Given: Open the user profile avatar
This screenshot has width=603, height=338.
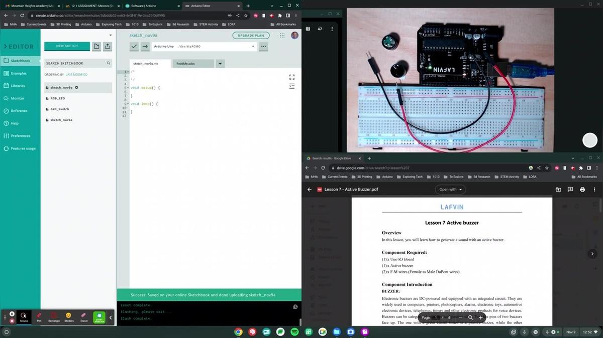Looking at the screenshot, I should coord(294,36).
